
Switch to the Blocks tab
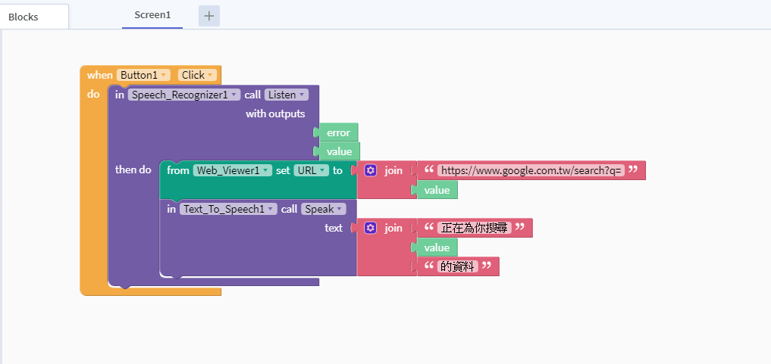point(34,17)
